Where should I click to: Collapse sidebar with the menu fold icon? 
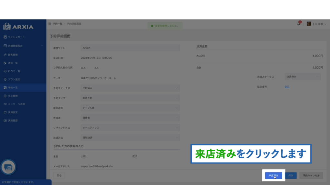click(x=50, y=24)
